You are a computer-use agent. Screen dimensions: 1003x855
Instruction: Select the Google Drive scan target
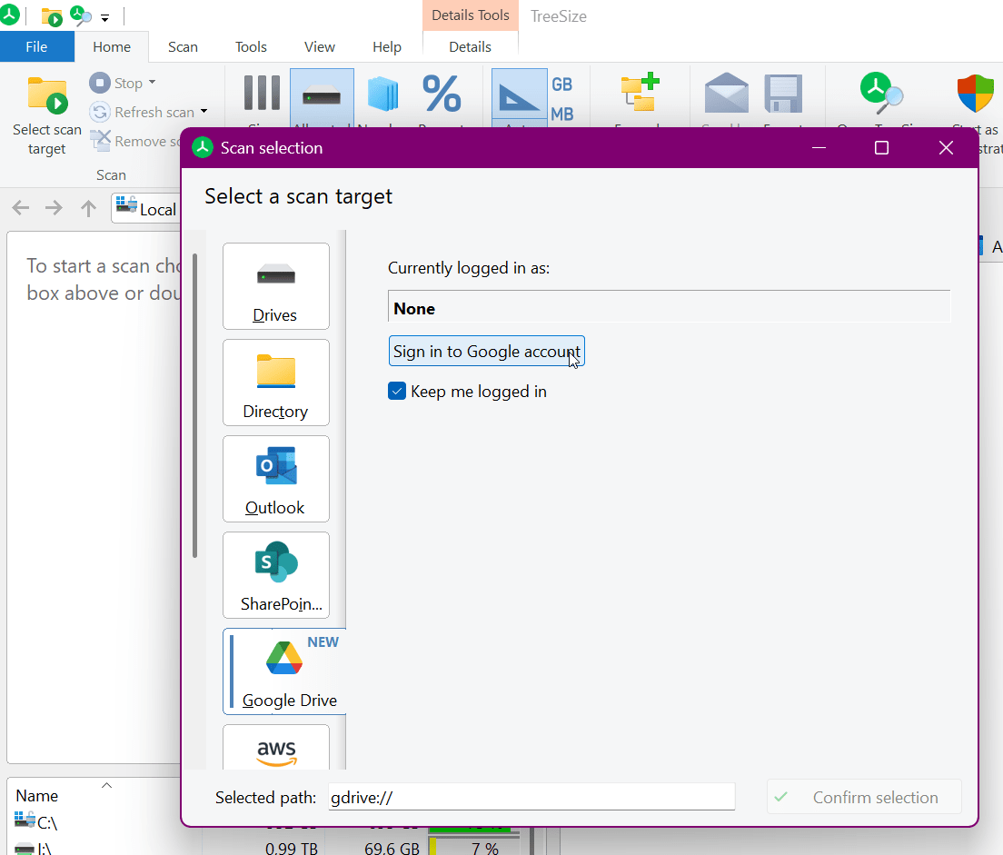coord(283,671)
